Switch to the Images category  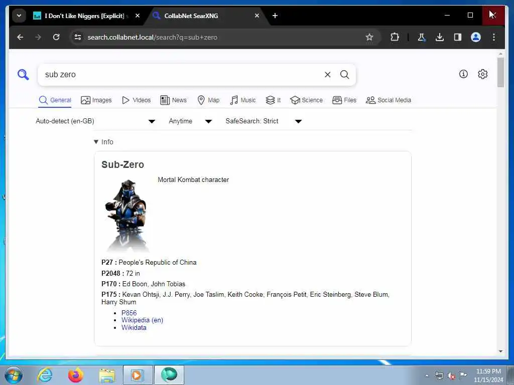coord(96,100)
